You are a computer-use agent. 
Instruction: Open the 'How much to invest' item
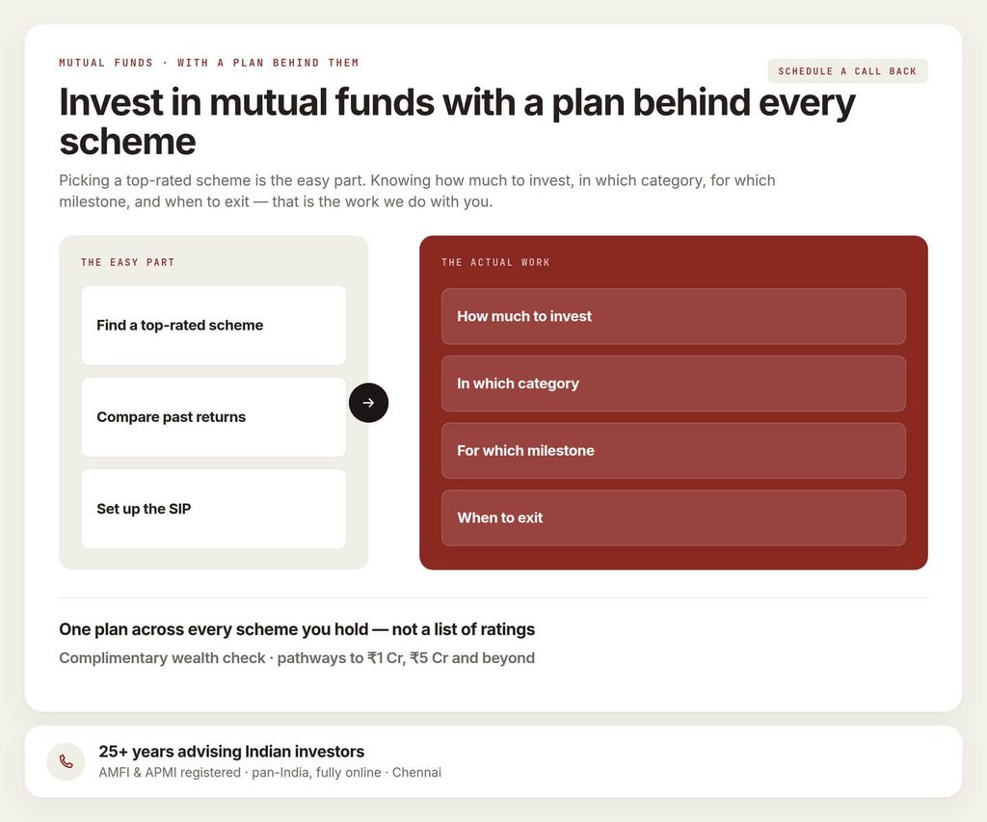point(674,317)
